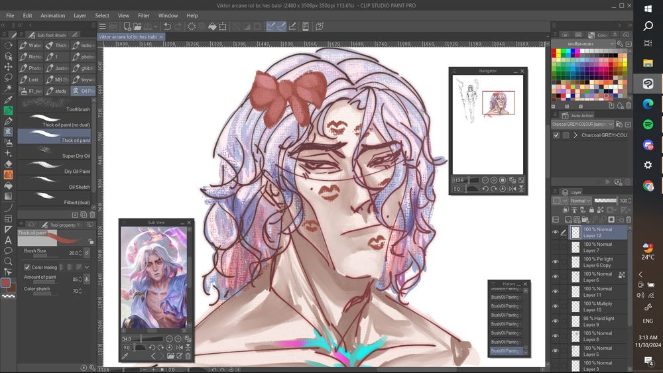Screen dimensions: 663x373
Task: Delete layer with trash icon in Layer panel
Action: click(629, 220)
